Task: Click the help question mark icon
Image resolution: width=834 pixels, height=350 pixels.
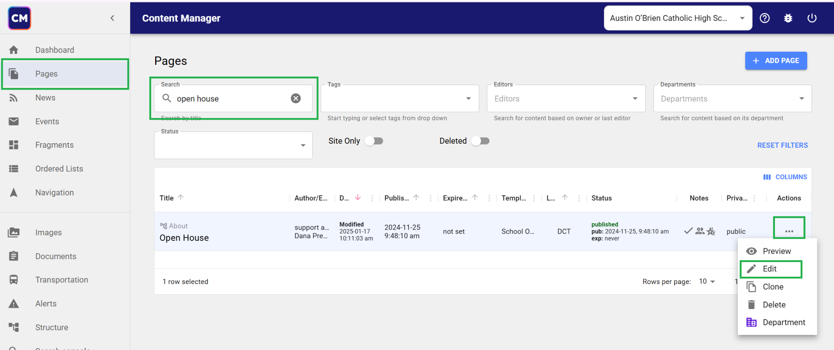Action: click(764, 18)
